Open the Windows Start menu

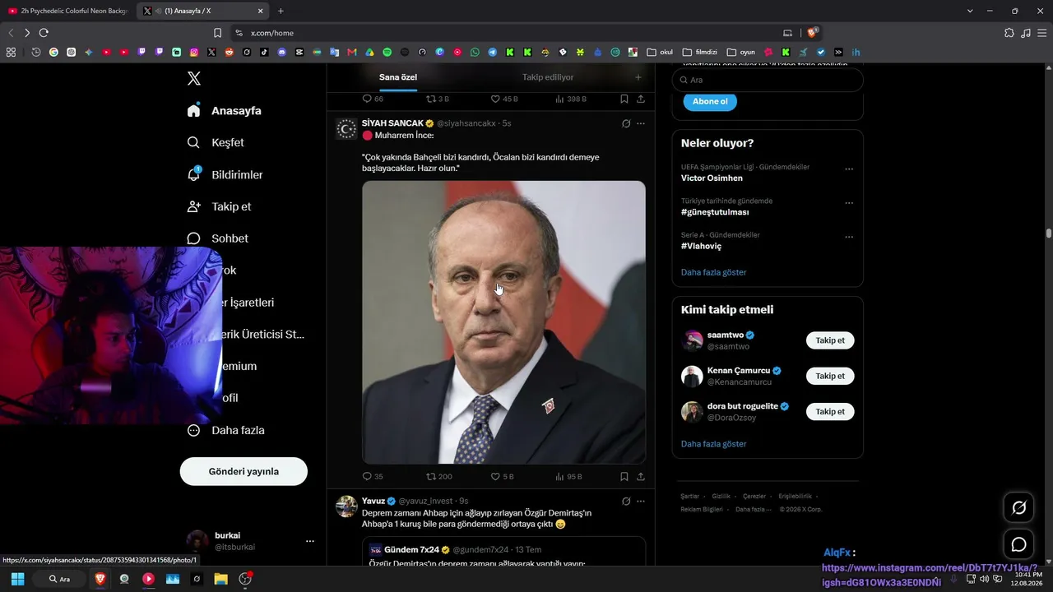(x=17, y=579)
